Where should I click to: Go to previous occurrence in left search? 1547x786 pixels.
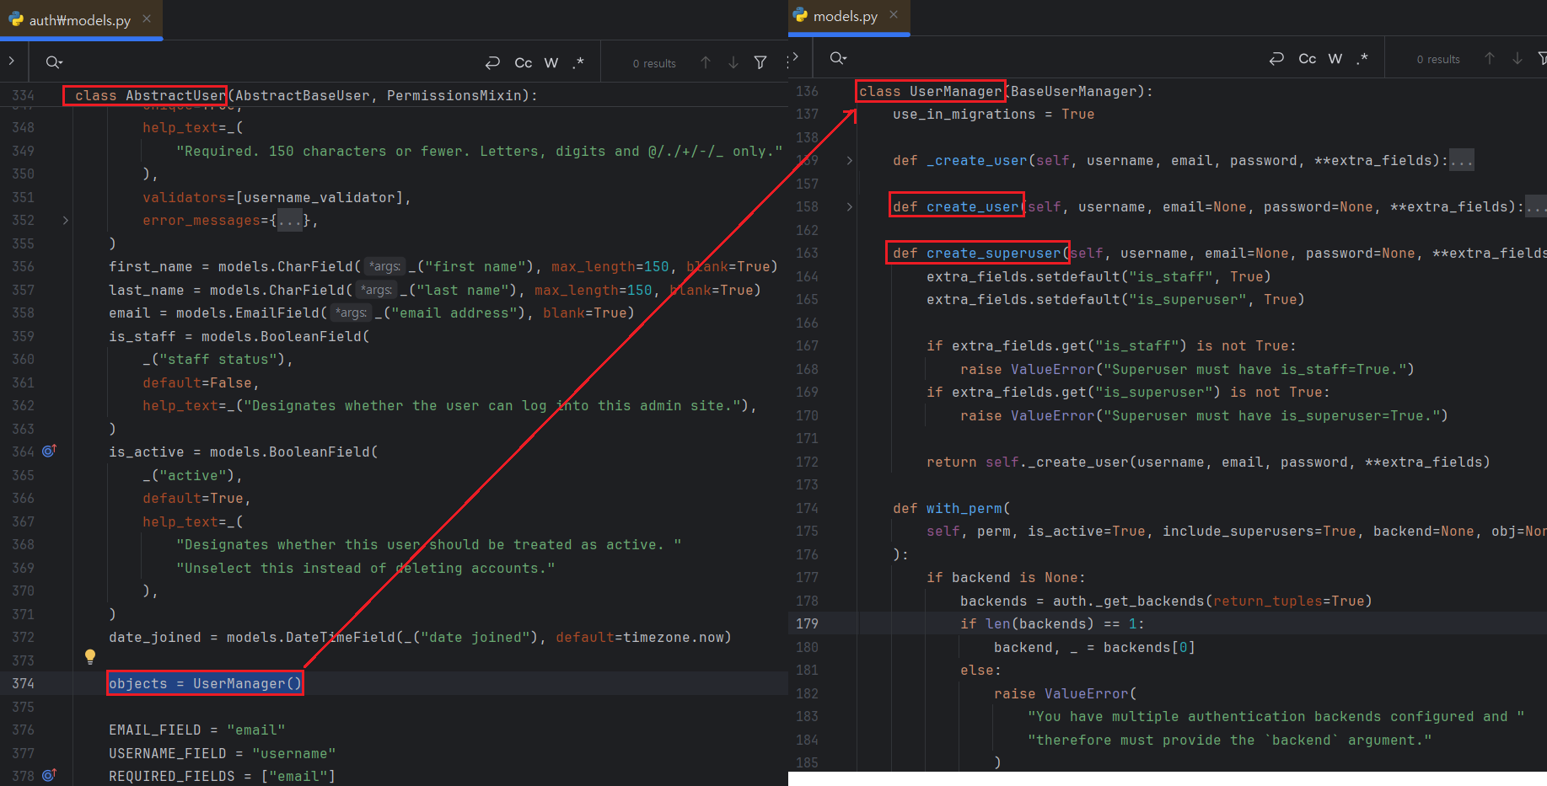[706, 63]
